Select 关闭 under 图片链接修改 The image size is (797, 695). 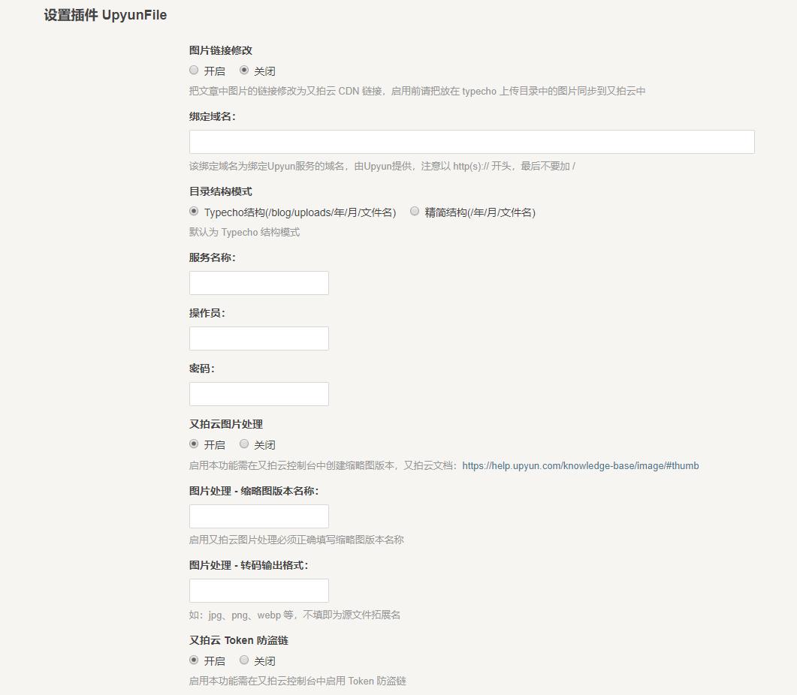[x=244, y=71]
